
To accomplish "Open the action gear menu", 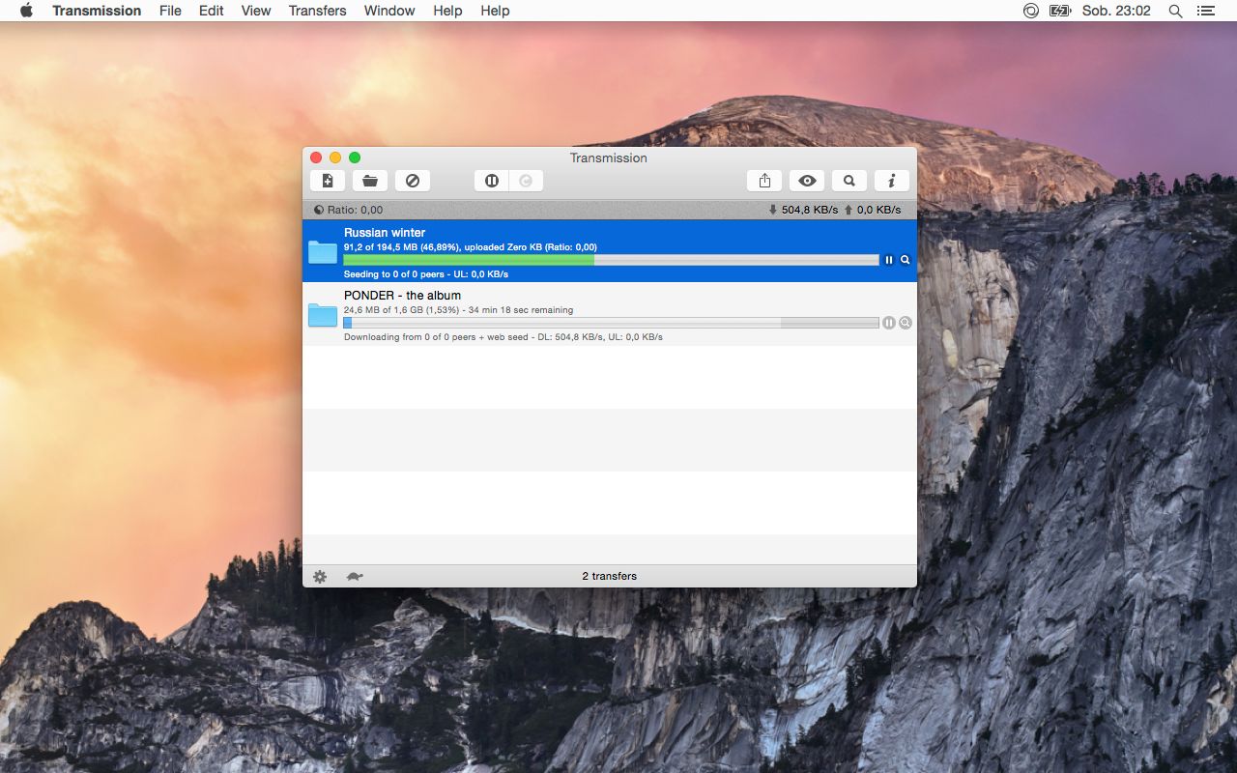I will (320, 577).
